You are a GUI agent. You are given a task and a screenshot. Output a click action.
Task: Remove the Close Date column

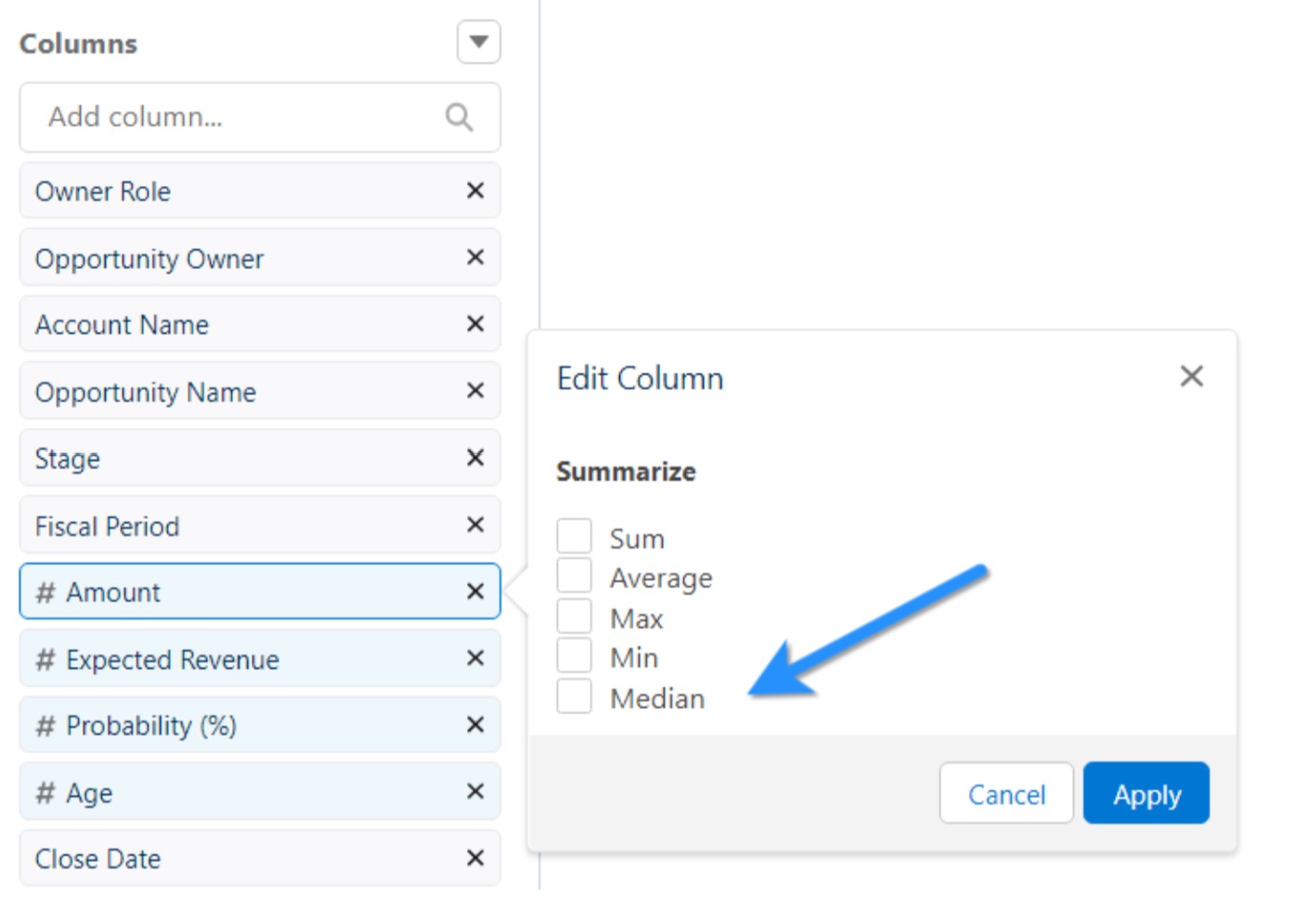474,859
